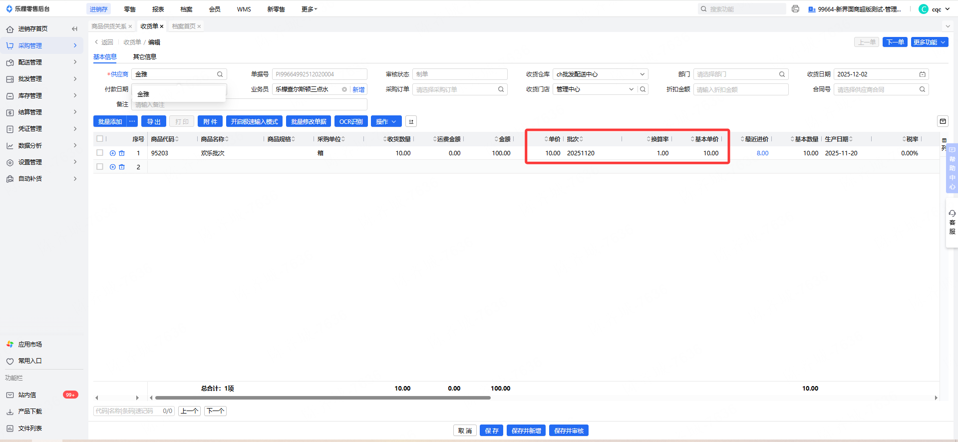Click the 备注 input field
The image size is (958, 442).
[x=249, y=104]
